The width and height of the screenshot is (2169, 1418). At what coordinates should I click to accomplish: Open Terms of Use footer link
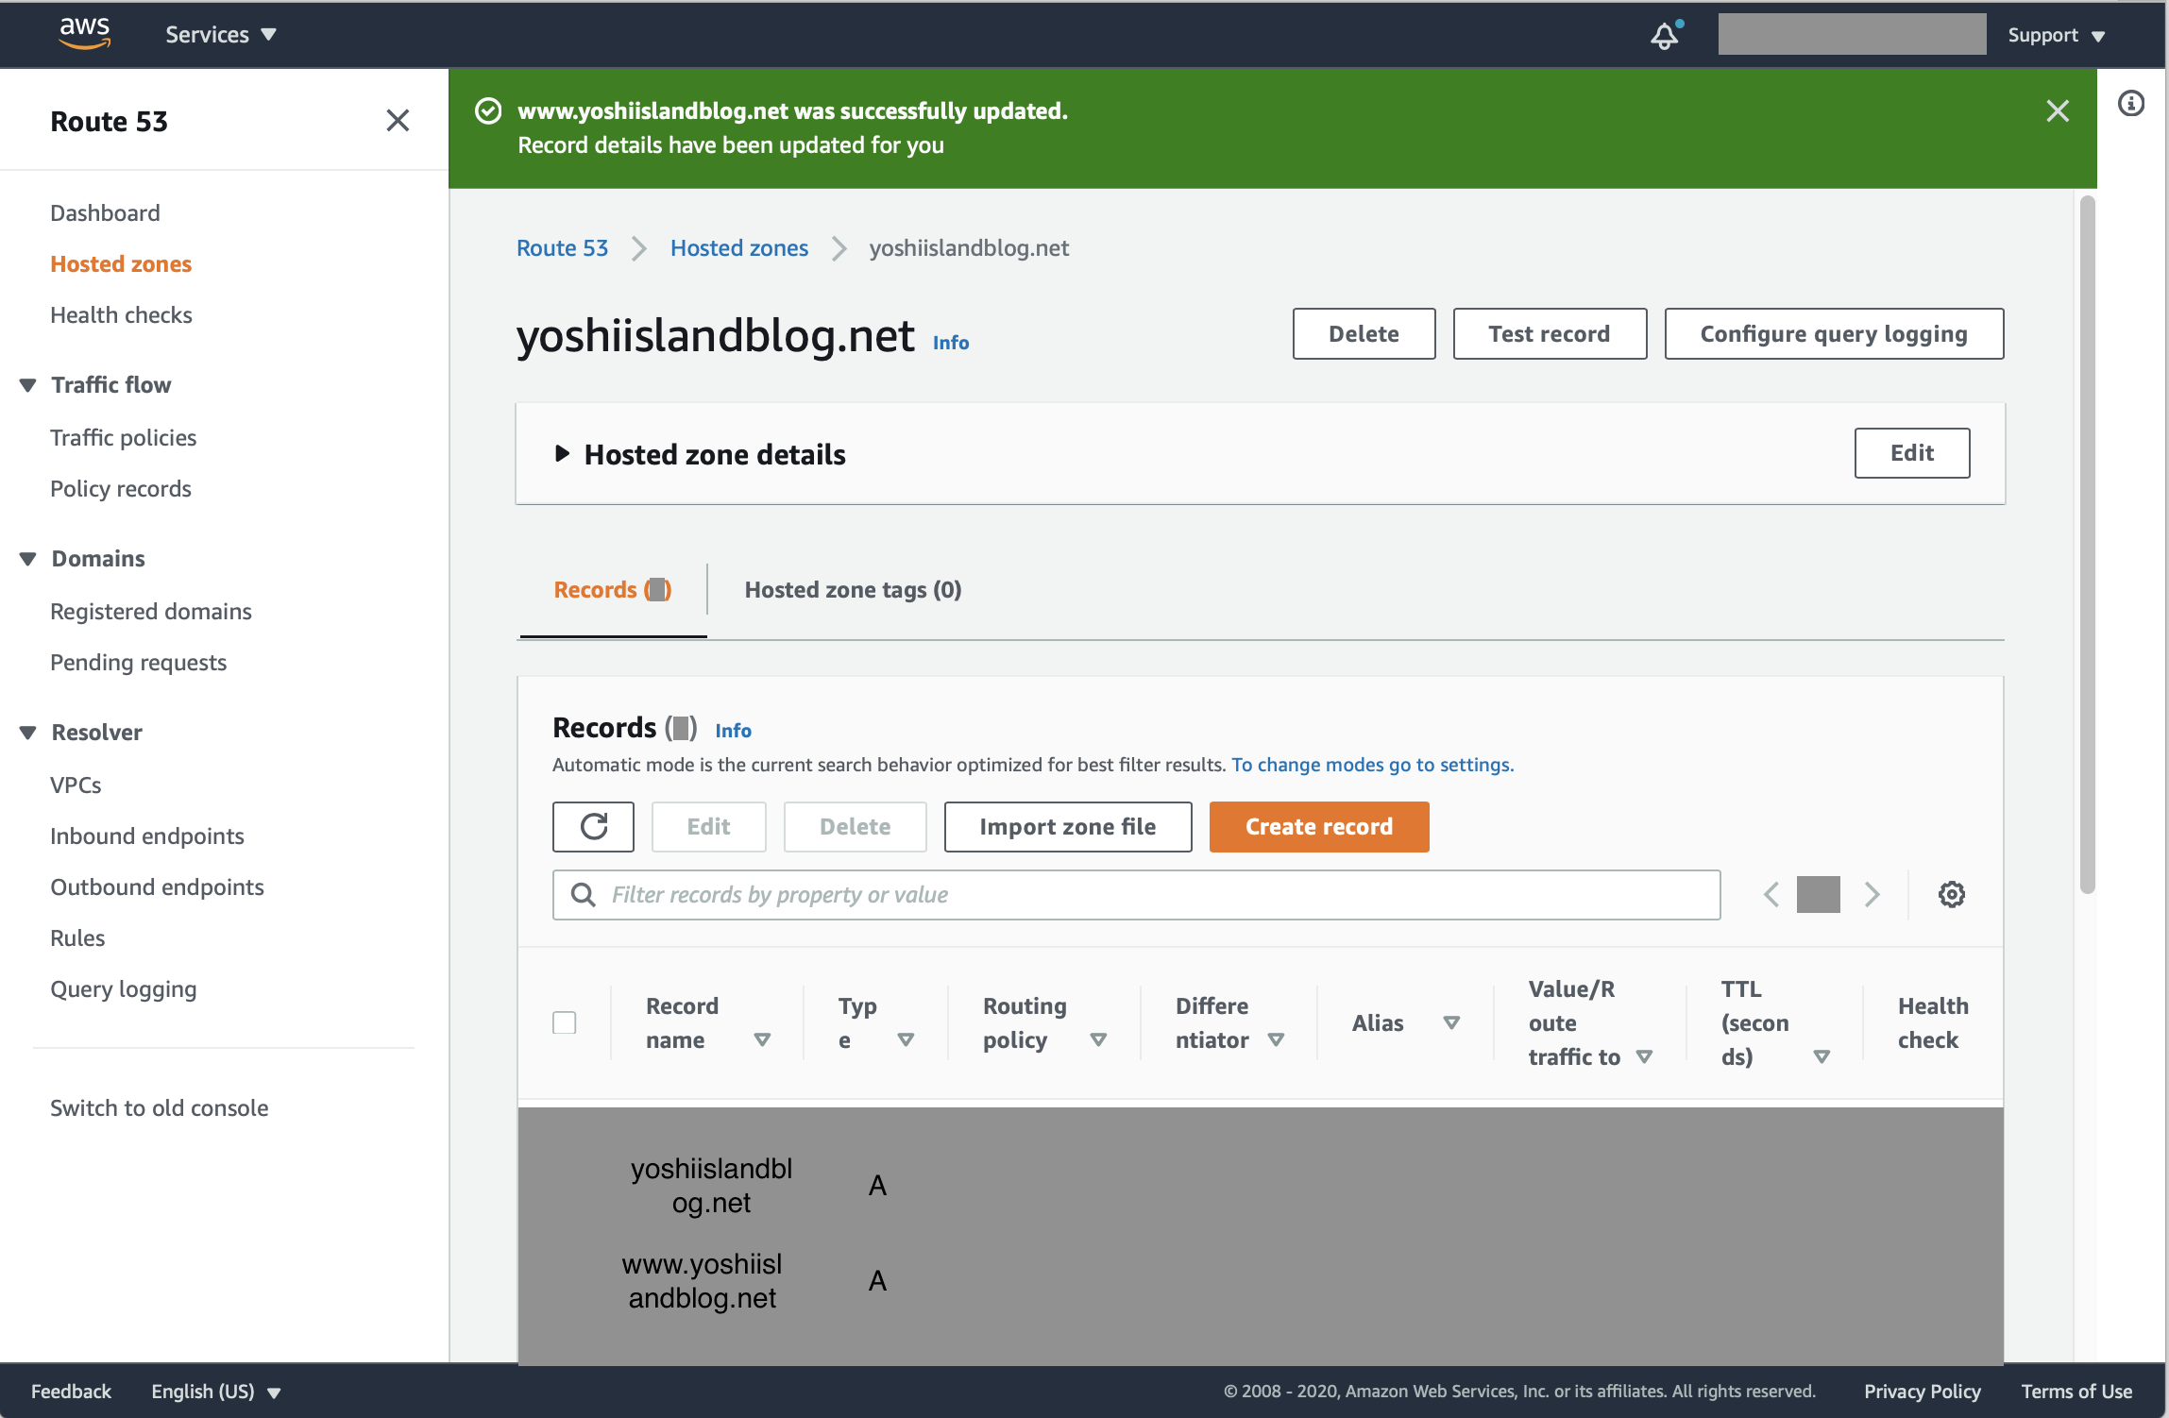2076,1391
